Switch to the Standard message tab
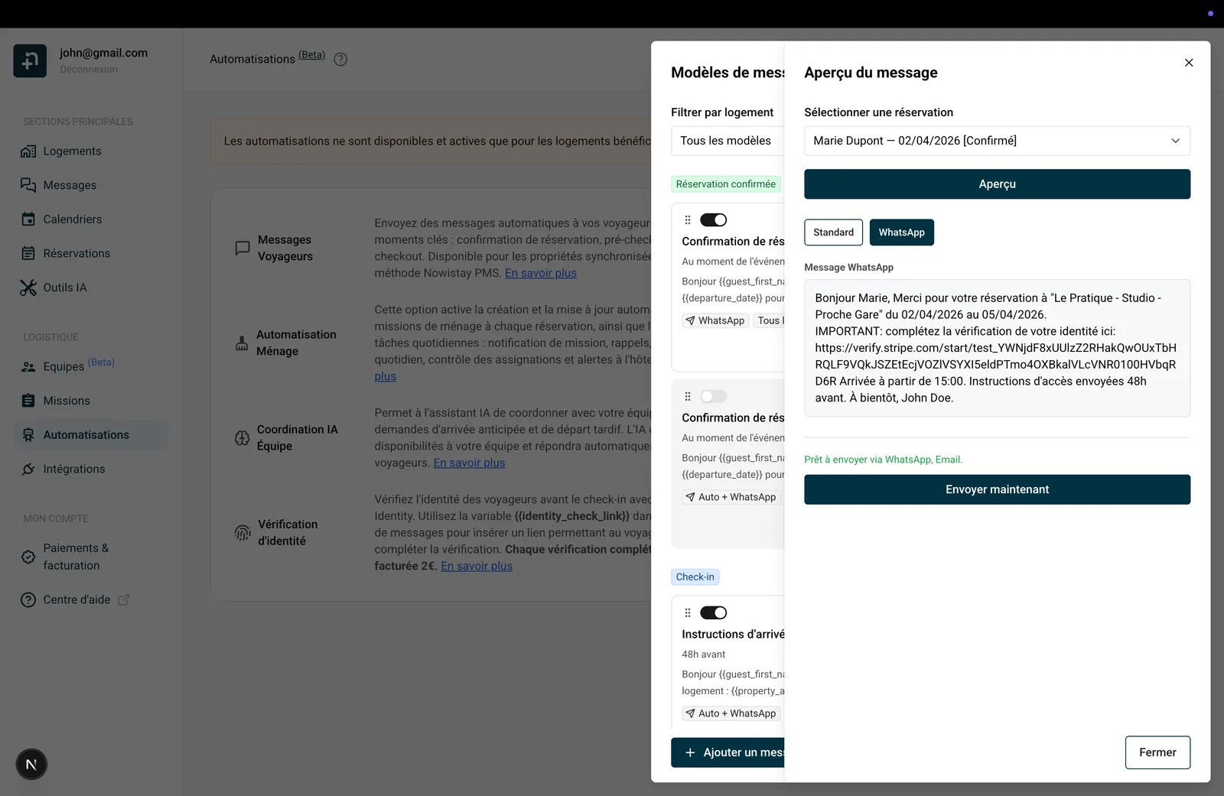 coord(833,232)
